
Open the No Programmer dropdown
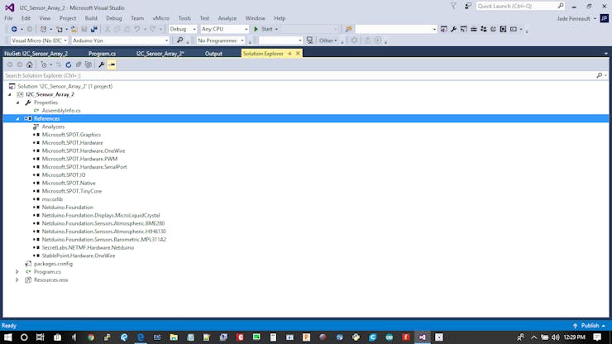(220, 41)
